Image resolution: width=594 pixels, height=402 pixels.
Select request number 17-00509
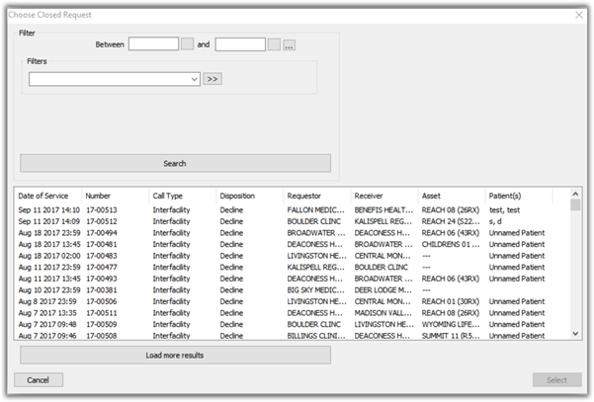pyautogui.click(x=102, y=324)
